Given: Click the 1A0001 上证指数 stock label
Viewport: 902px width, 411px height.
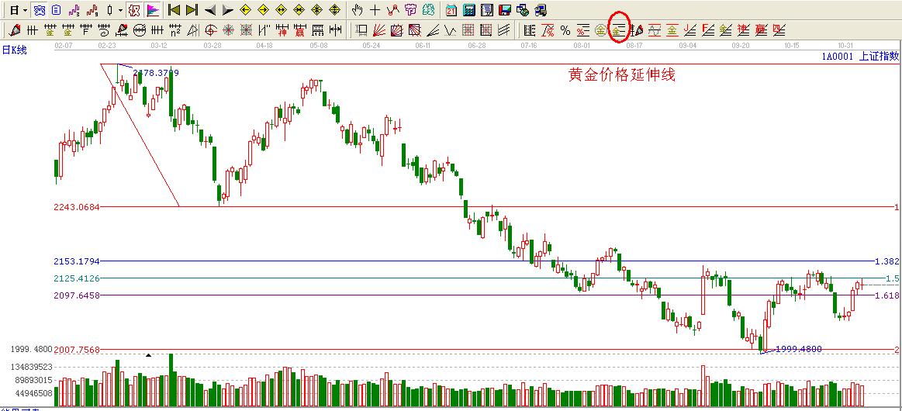Looking at the screenshot, I should point(860,56).
